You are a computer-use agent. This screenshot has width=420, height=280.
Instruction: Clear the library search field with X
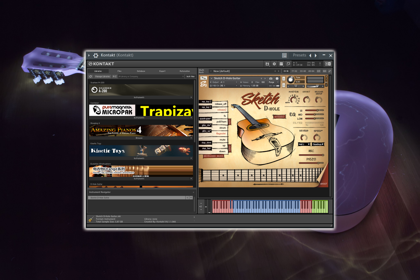coord(183,76)
